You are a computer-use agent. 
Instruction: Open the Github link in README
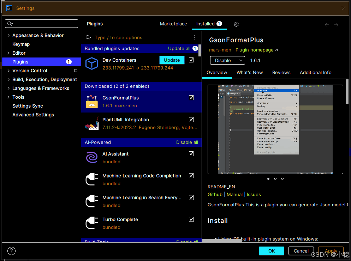tap(215, 195)
